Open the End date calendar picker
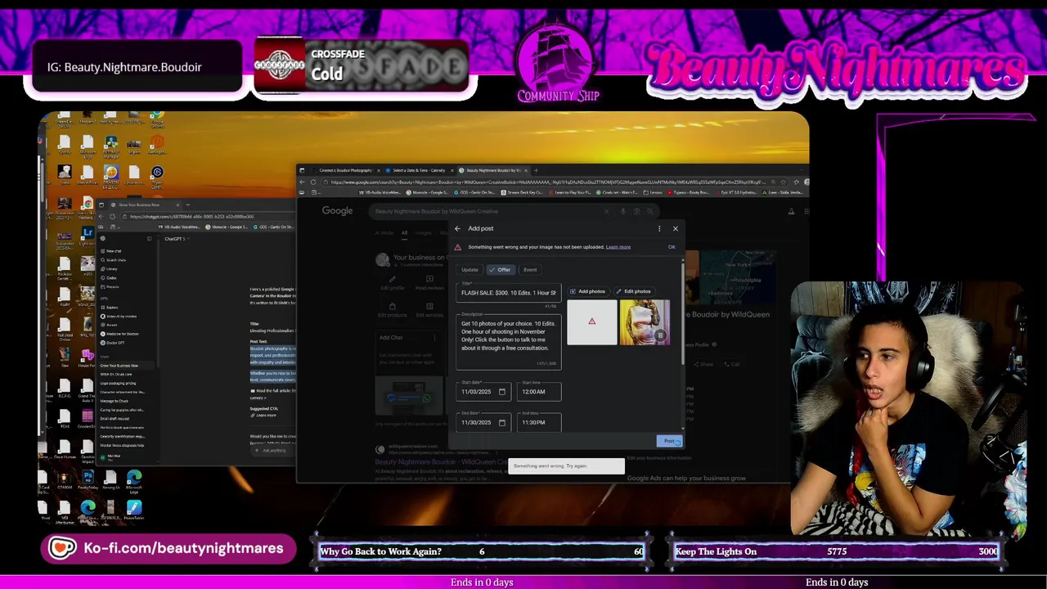This screenshot has height=589, width=1047. click(x=502, y=423)
